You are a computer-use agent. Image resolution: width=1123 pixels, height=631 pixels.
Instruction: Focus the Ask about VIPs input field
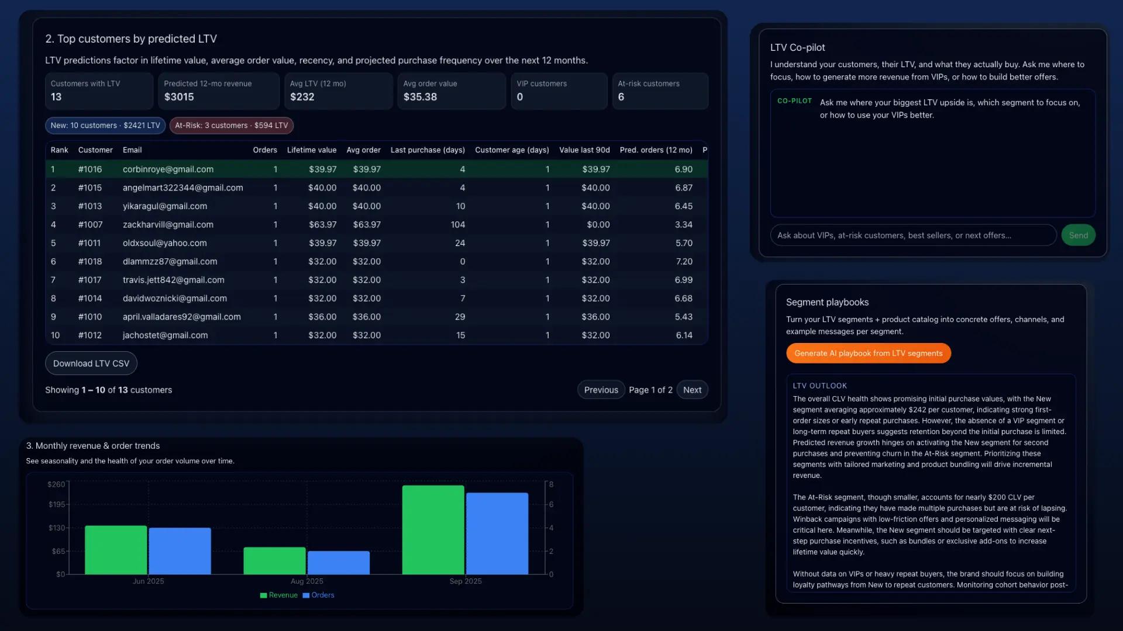[x=913, y=235]
